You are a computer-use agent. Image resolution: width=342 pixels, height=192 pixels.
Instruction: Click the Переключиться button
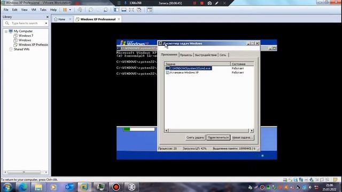point(218,138)
